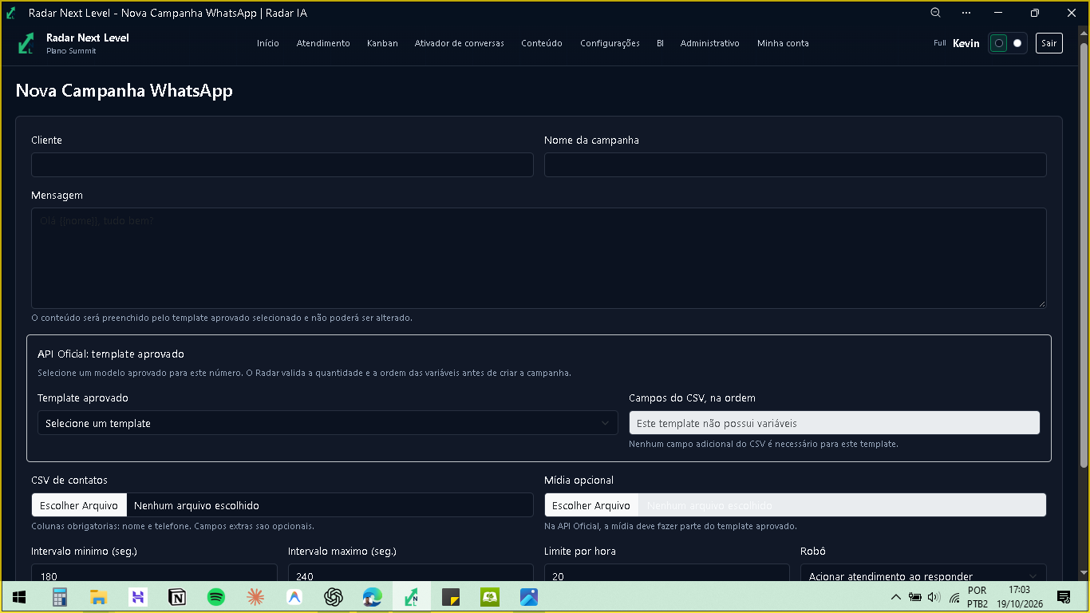Open the purple H app in taskbar
Viewport: 1090px width, 613px height.
click(137, 597)
